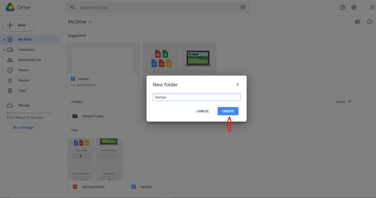Click the Files heading text
Image resolution: width=376 pixels, height=198 pixels.
pos(75,130)
